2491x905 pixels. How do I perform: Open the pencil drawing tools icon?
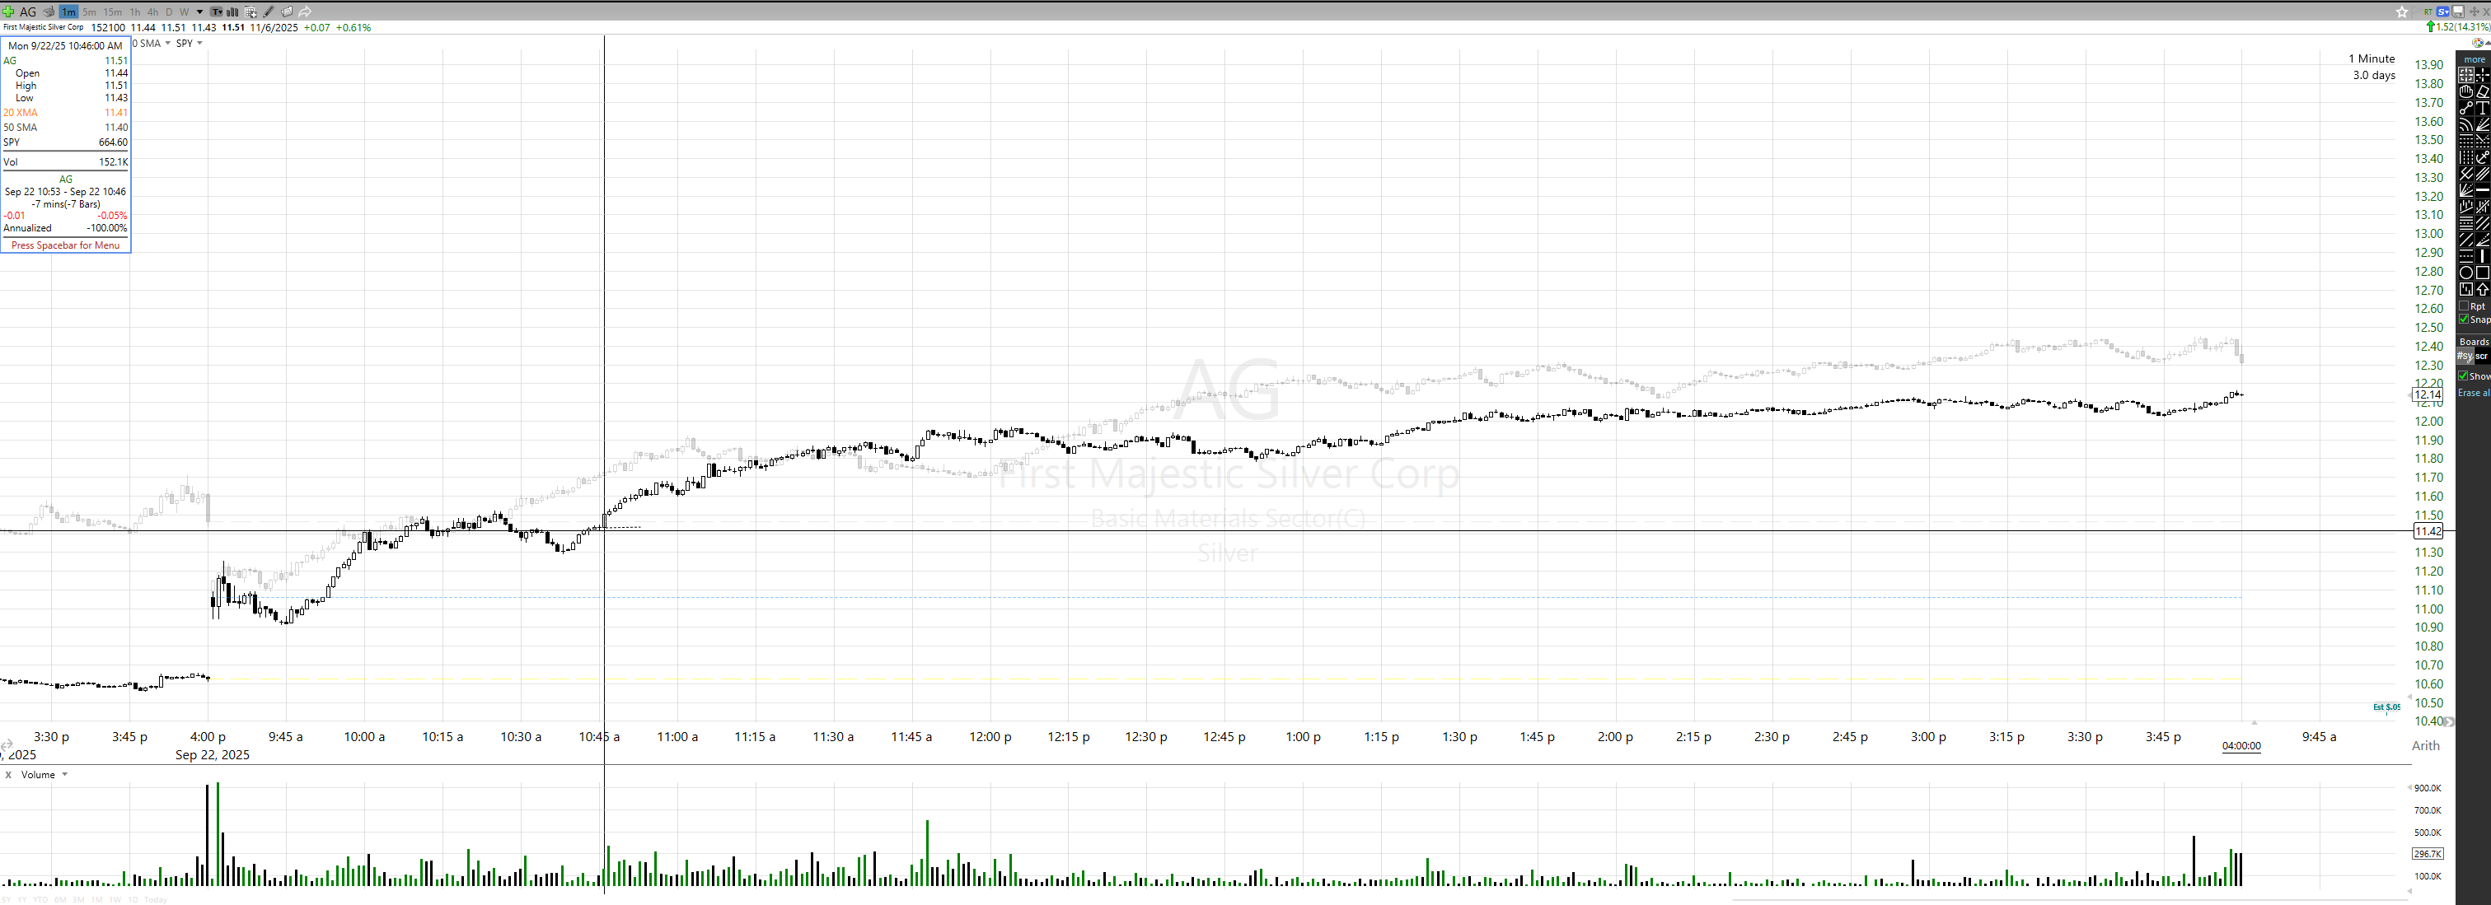(269, 12)
